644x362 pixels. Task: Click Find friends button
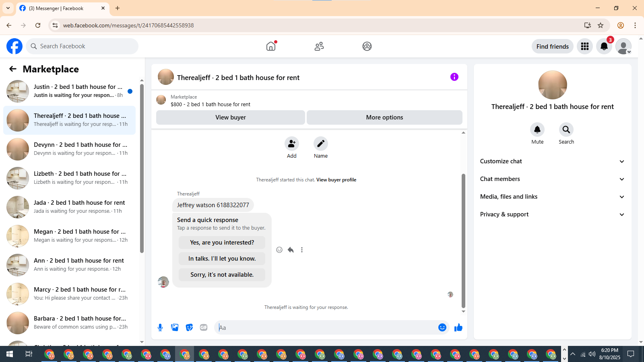[553, 46]
